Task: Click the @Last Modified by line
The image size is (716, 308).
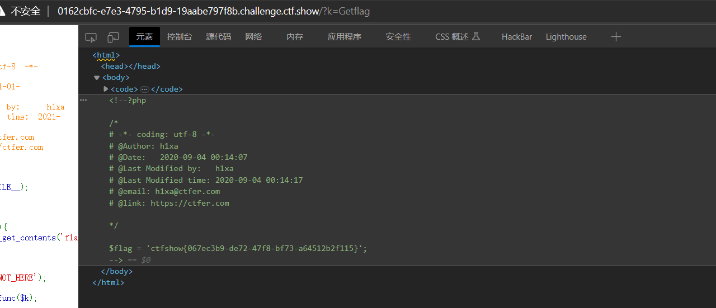Action: [171, 168]
